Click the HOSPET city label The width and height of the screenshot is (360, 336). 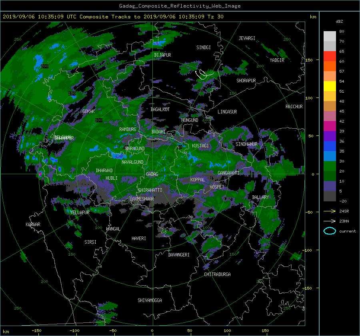[x=217, y=187]
